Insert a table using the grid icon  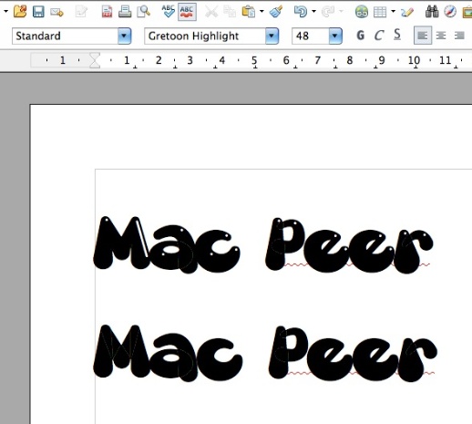(380, 12)
